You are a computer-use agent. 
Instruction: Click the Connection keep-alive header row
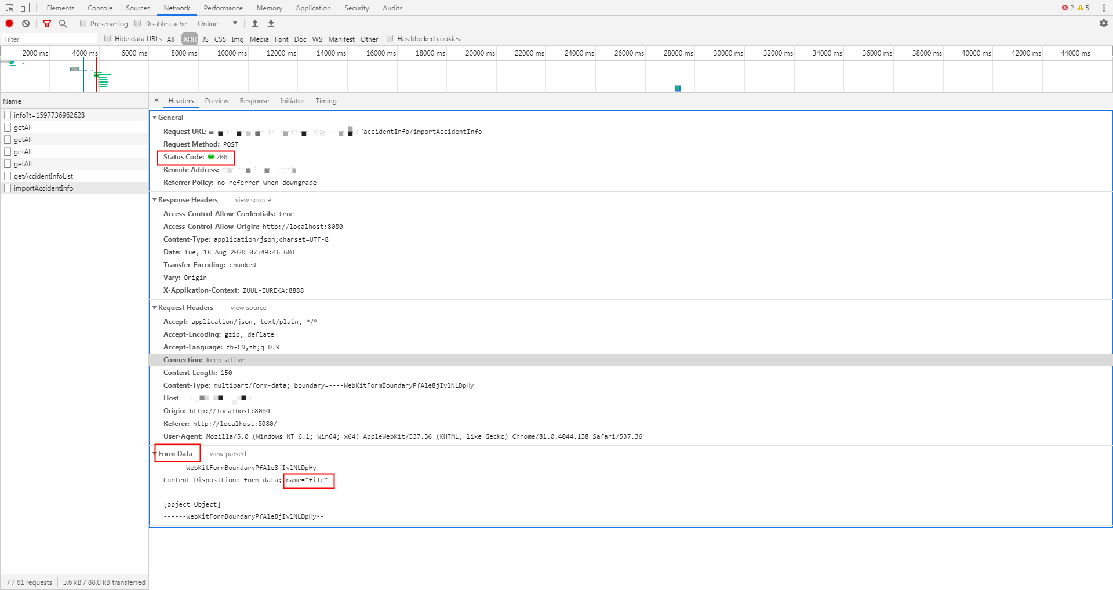click(x=631, y=359)
